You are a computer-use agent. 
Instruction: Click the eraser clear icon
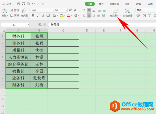click(76, 15)
